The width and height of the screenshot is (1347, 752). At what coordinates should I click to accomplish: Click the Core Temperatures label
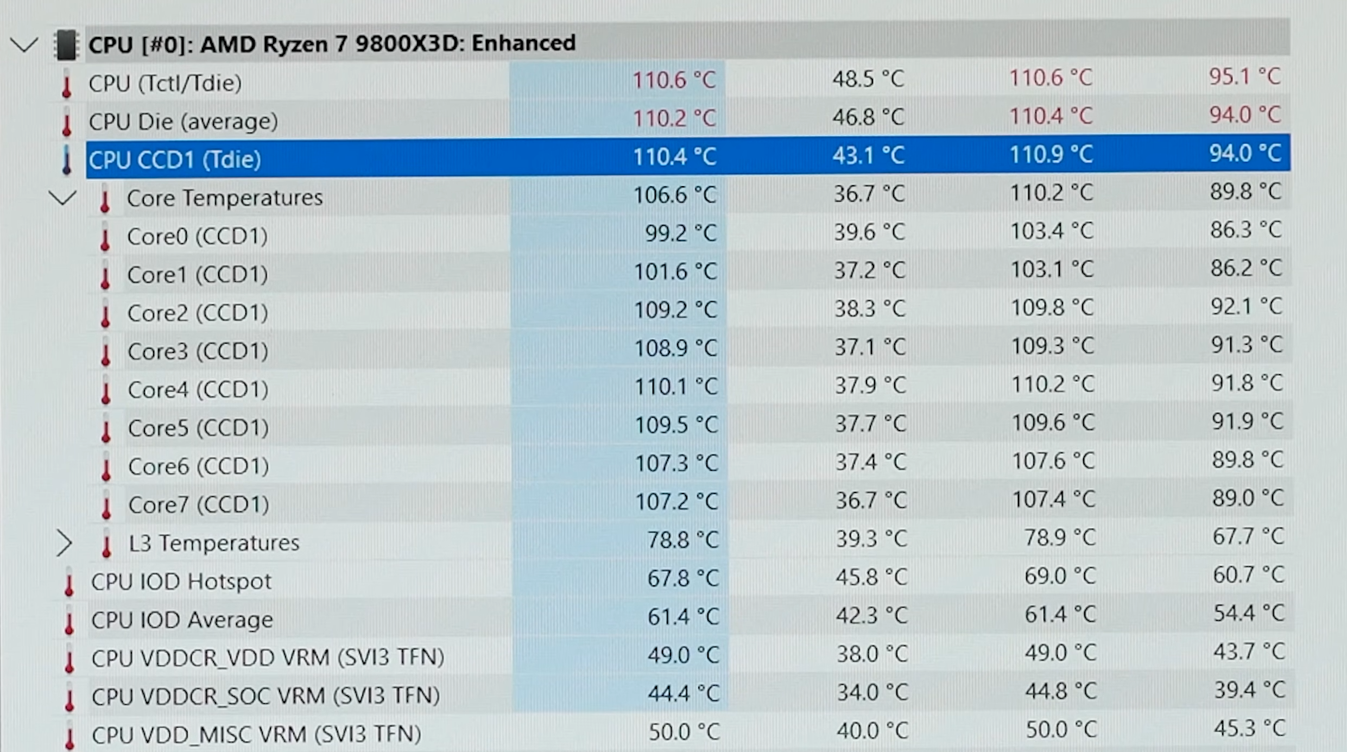tap(225, 198)
